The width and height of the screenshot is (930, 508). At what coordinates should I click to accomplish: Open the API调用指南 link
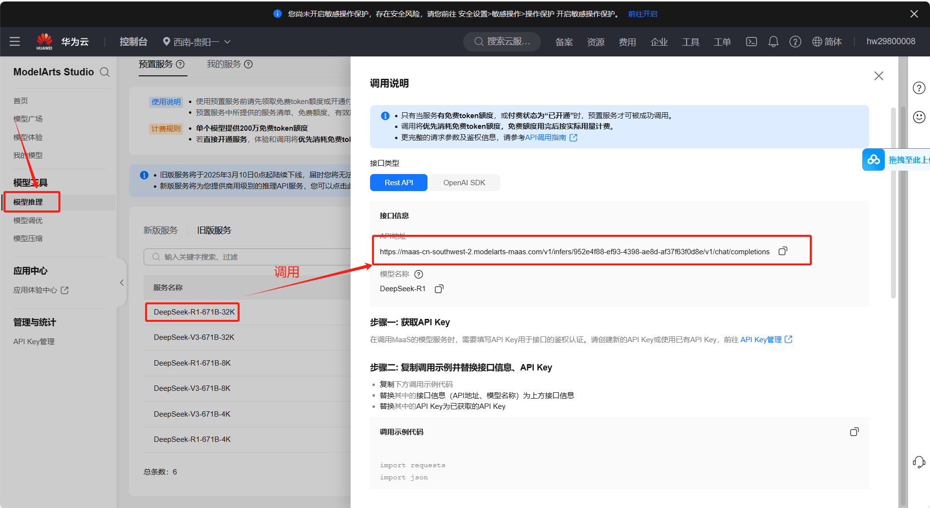pos(546,138)
